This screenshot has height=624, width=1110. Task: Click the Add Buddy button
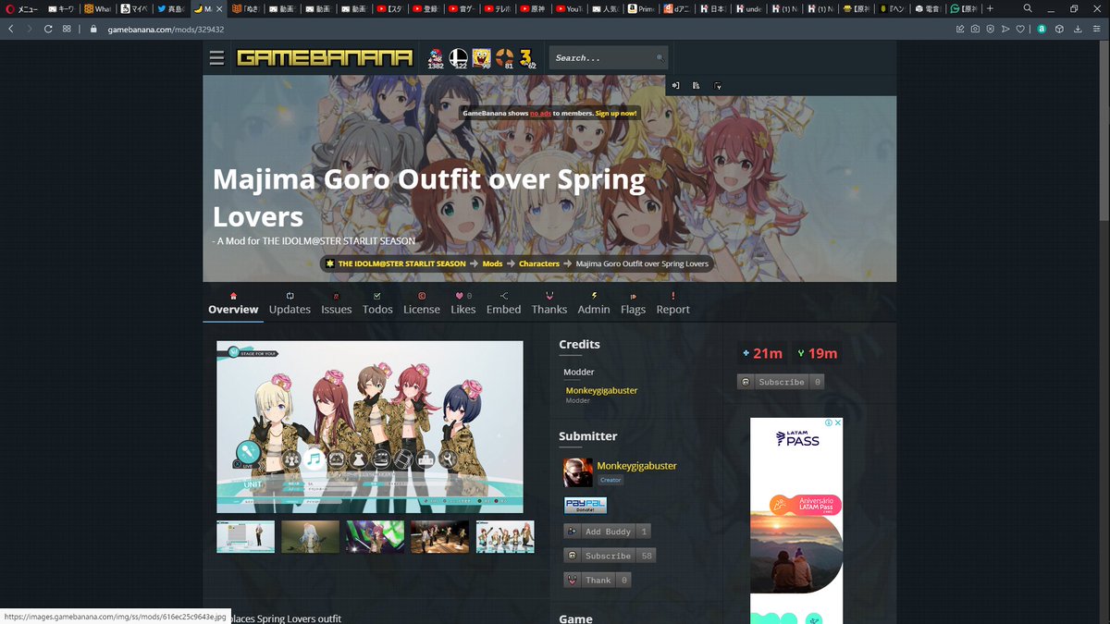click(607, 532)
